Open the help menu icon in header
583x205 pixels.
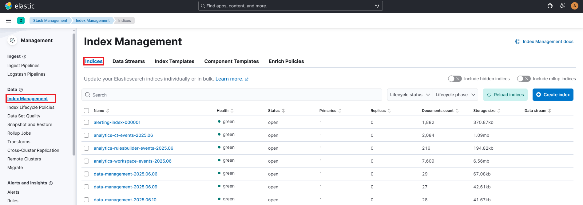pyautogui.click(x=550, y=6)
